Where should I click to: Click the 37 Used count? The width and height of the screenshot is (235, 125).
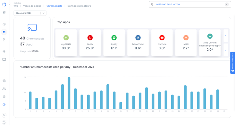coord(26,44)
